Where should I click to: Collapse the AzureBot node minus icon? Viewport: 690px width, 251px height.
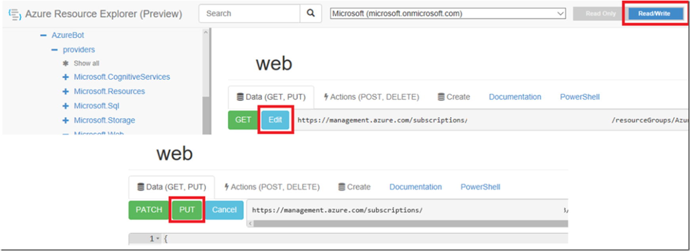[44, 35]
